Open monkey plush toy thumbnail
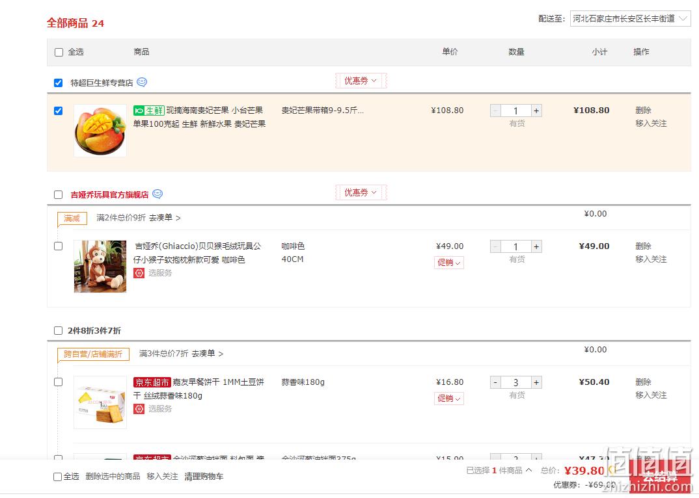699x498 pixels. tap(100, 267)
